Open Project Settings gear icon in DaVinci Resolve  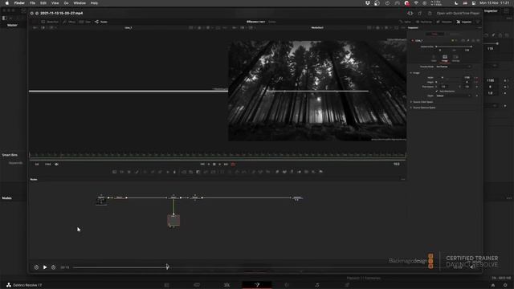click(x=505, y=286)
